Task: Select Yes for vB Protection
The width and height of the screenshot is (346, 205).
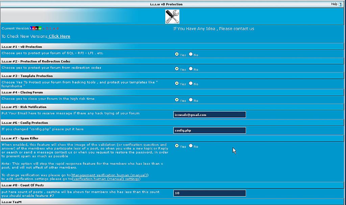Action: (177, 54)
